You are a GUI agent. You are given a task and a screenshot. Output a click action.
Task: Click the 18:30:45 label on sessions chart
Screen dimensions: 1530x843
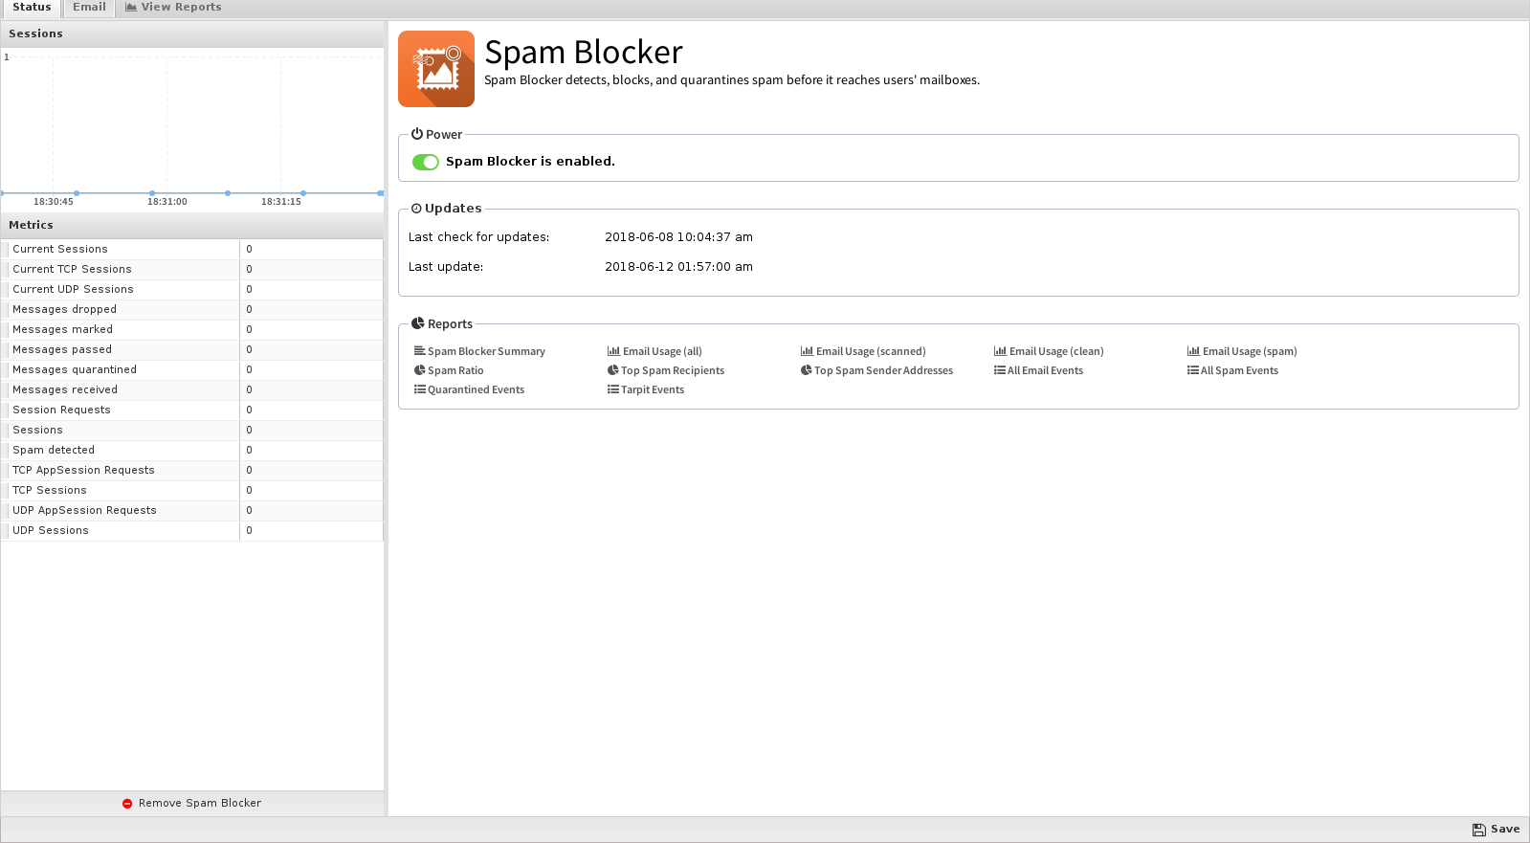tap(54, 202)
